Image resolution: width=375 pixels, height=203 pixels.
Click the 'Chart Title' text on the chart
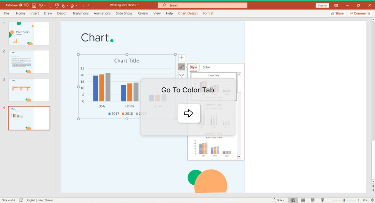click(x=126, y=61)
